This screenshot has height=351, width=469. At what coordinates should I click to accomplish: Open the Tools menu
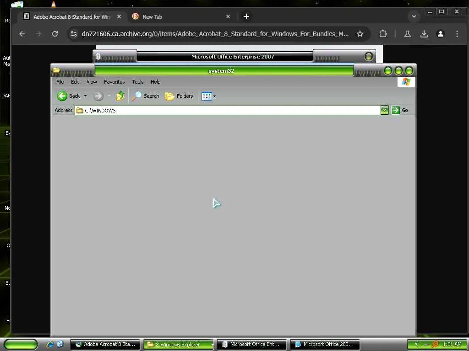pos(138,82)
